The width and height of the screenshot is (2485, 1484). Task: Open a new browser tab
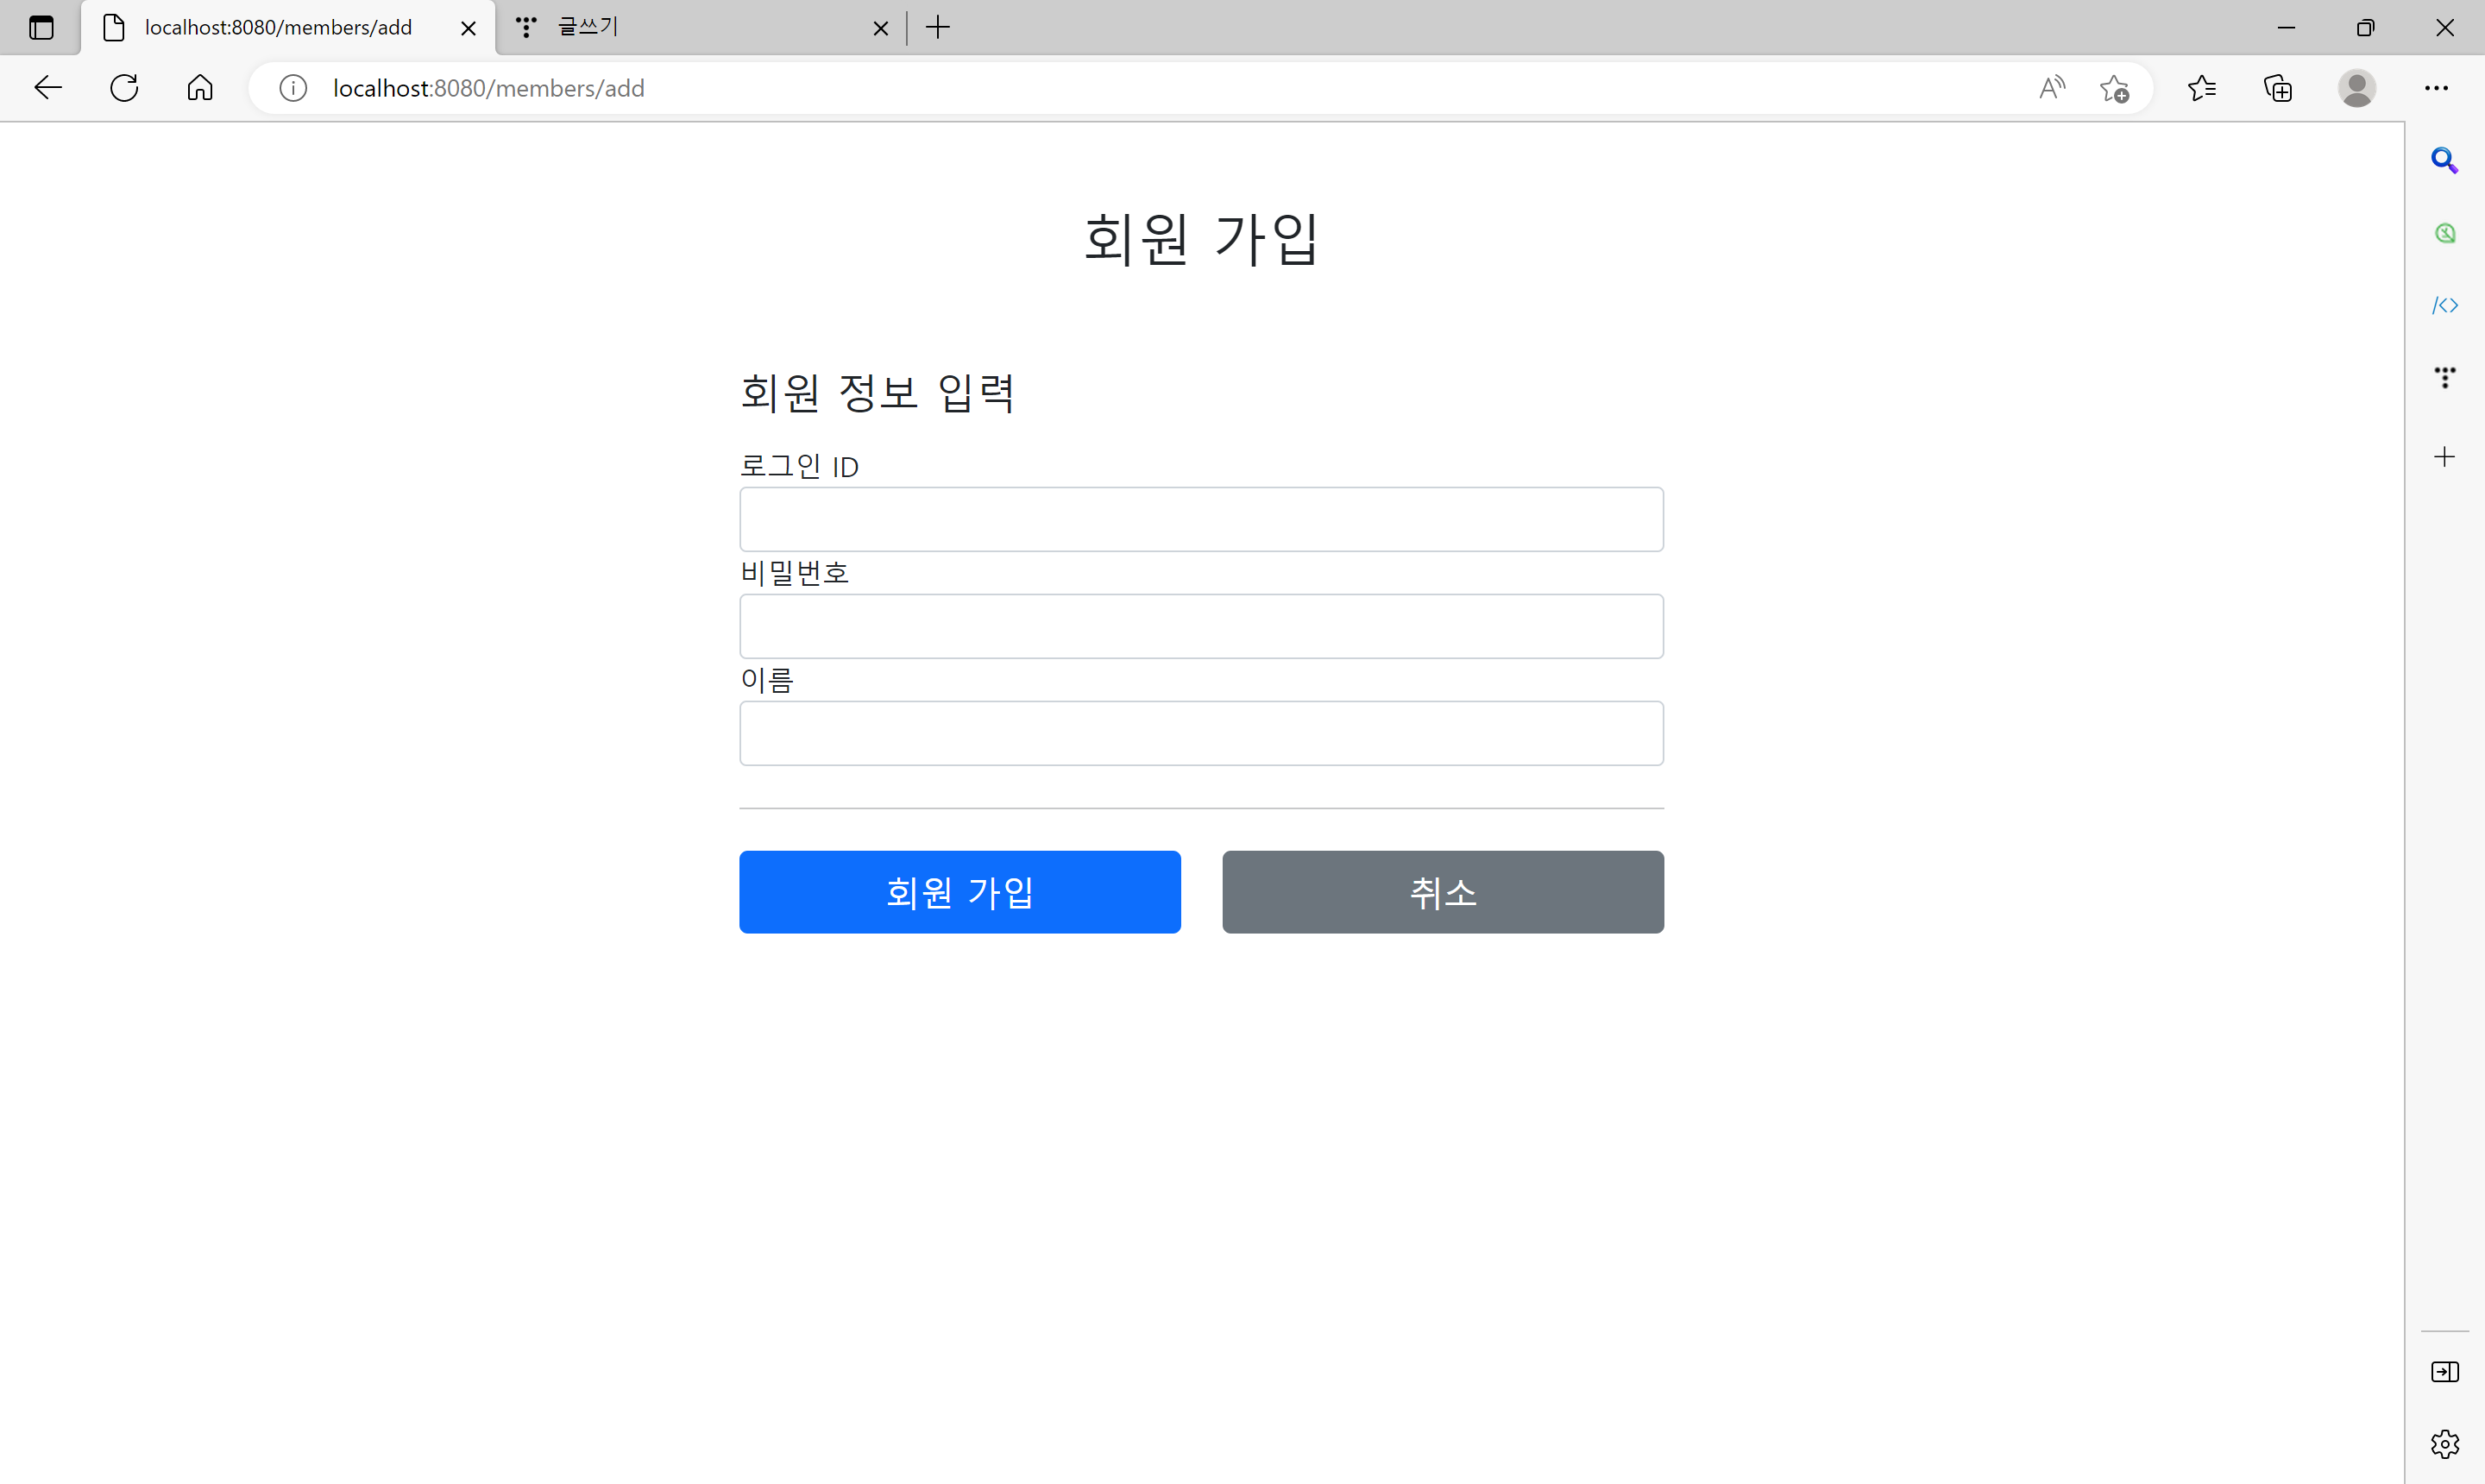937,27
